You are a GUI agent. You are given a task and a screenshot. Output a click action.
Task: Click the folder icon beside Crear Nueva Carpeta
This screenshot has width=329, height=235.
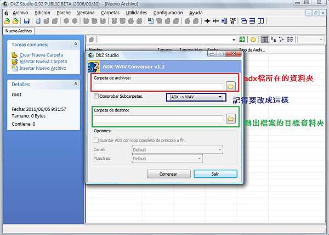tap(14, 55)
